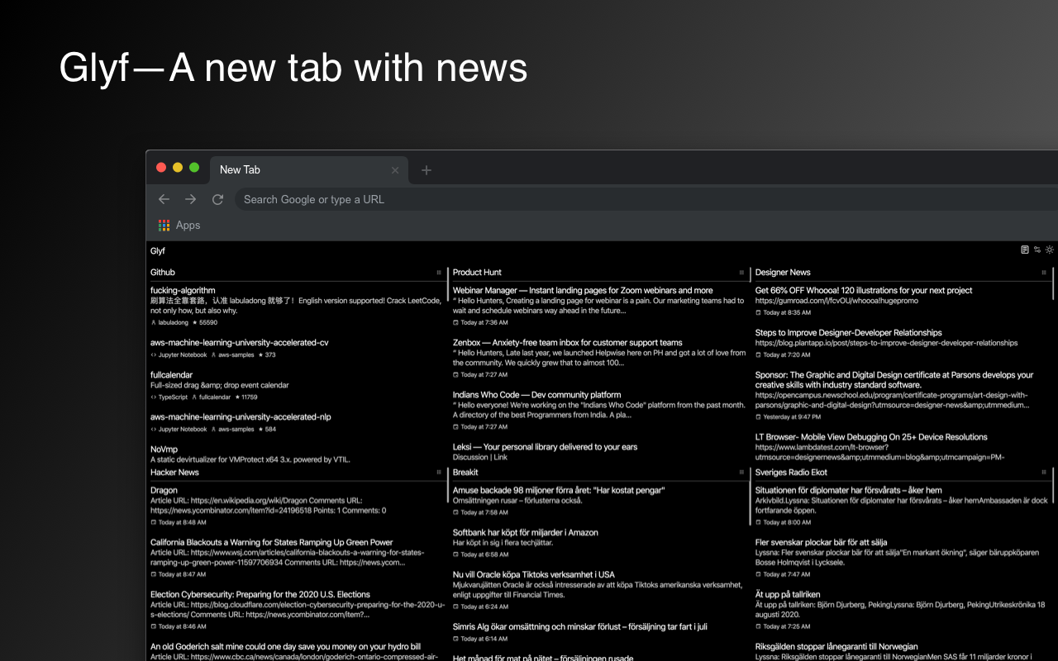Focus the Search Google or type a URL field
The height and width of the screenshot is (661, 1058).
click(x=646, y=199)
